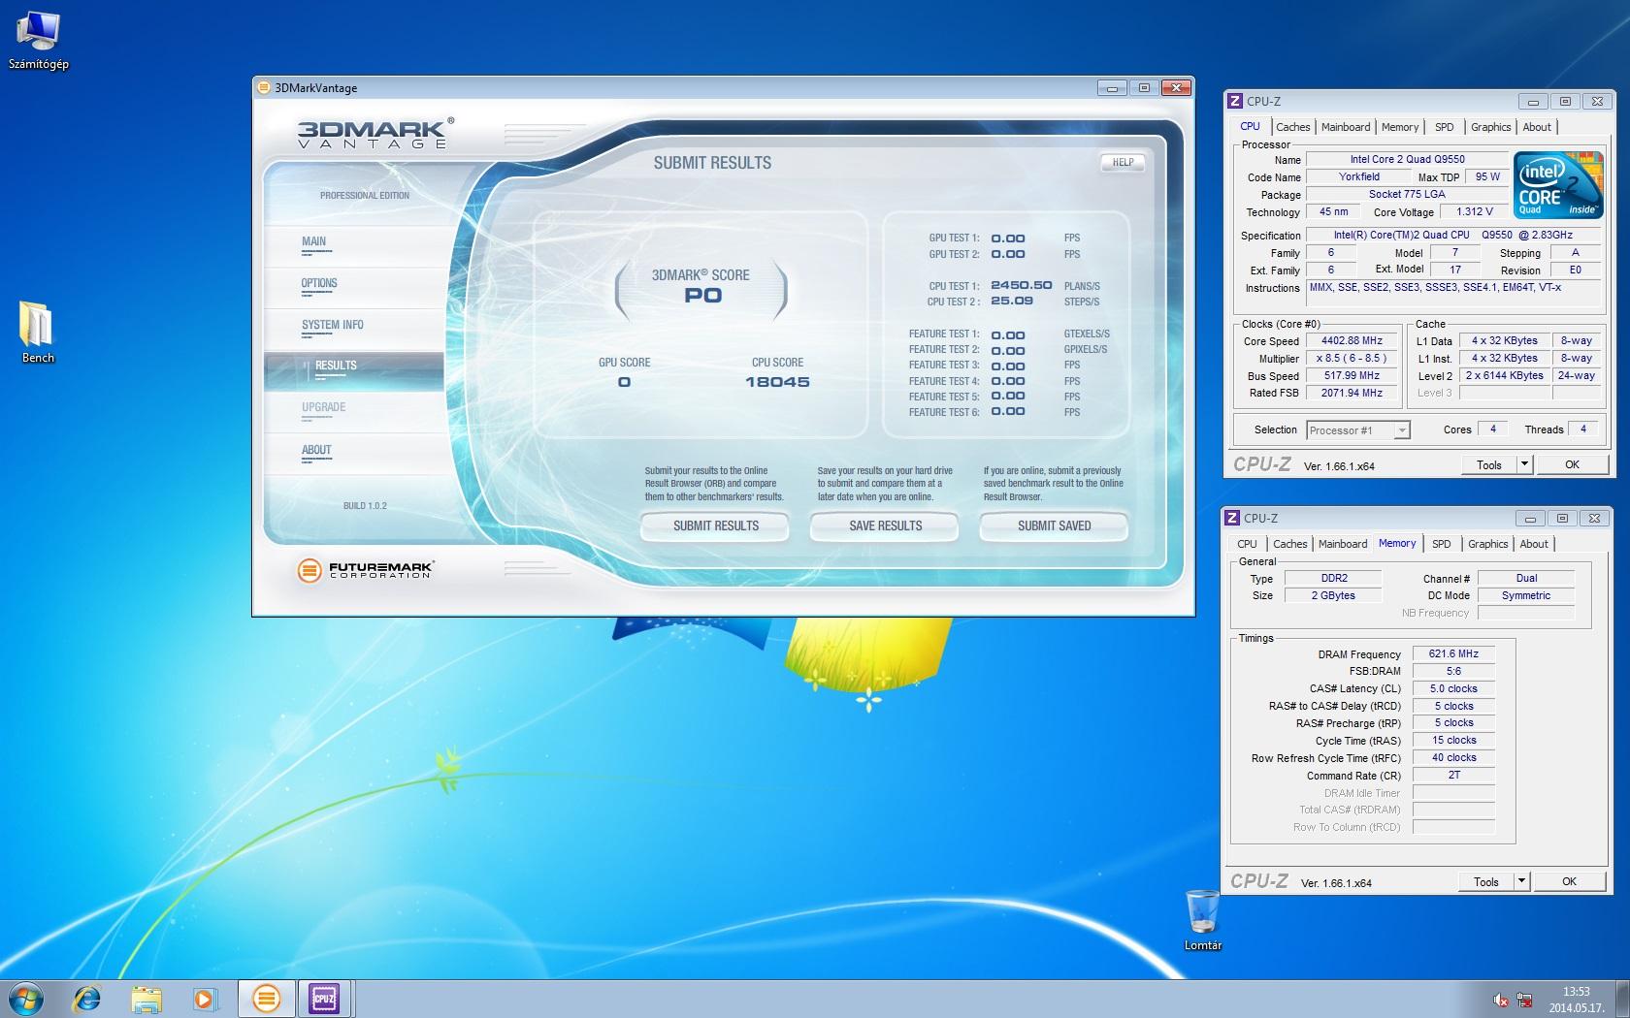Open the Bench folder on desktop
This screenshot has height=1018, width=1630.
[x=38, y=333]
